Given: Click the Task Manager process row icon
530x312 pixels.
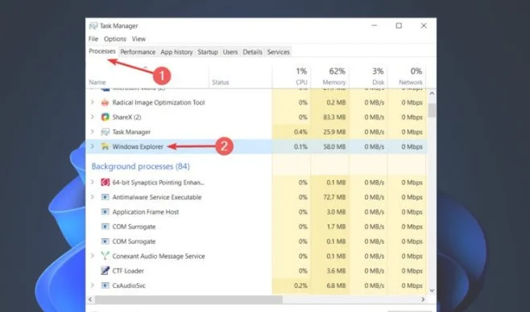Looking at the screenshot, I should [106, 132].
